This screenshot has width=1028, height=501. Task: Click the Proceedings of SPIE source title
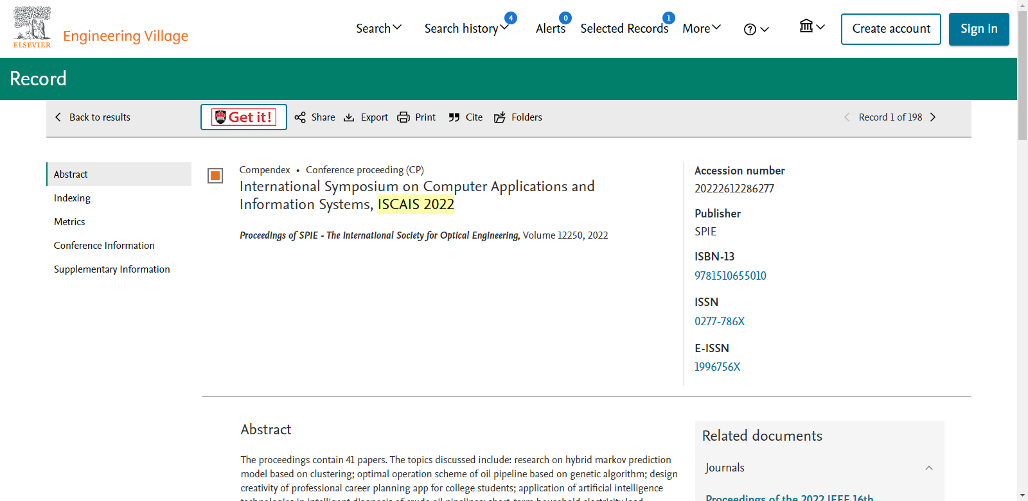[x=380, y=235]
